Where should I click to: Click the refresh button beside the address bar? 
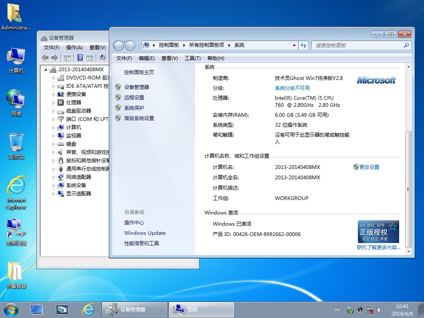304,45
